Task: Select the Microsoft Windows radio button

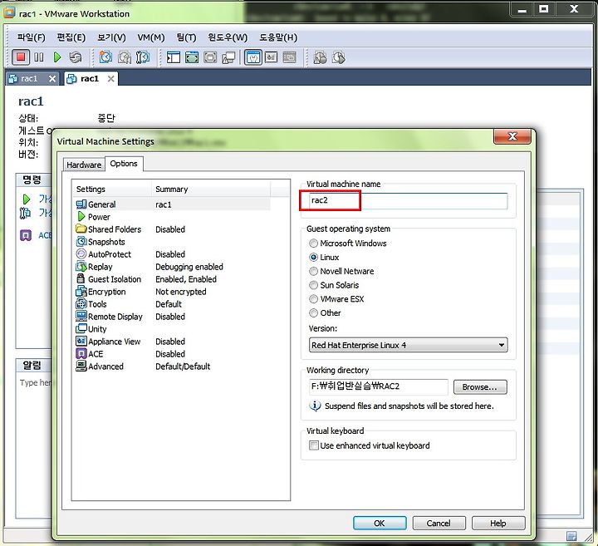Action: tap(313, 243)
